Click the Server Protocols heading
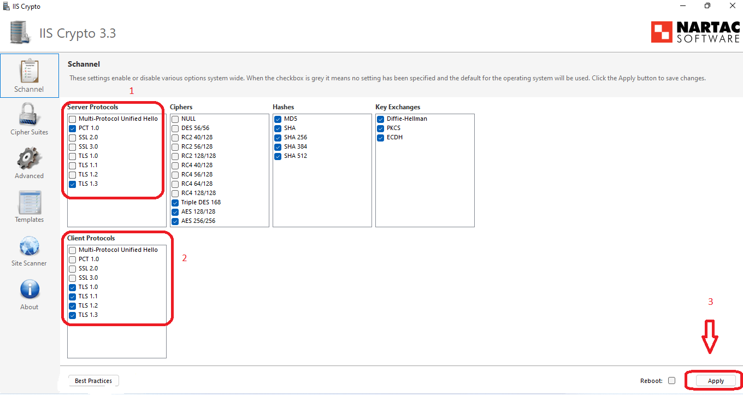 93,107
